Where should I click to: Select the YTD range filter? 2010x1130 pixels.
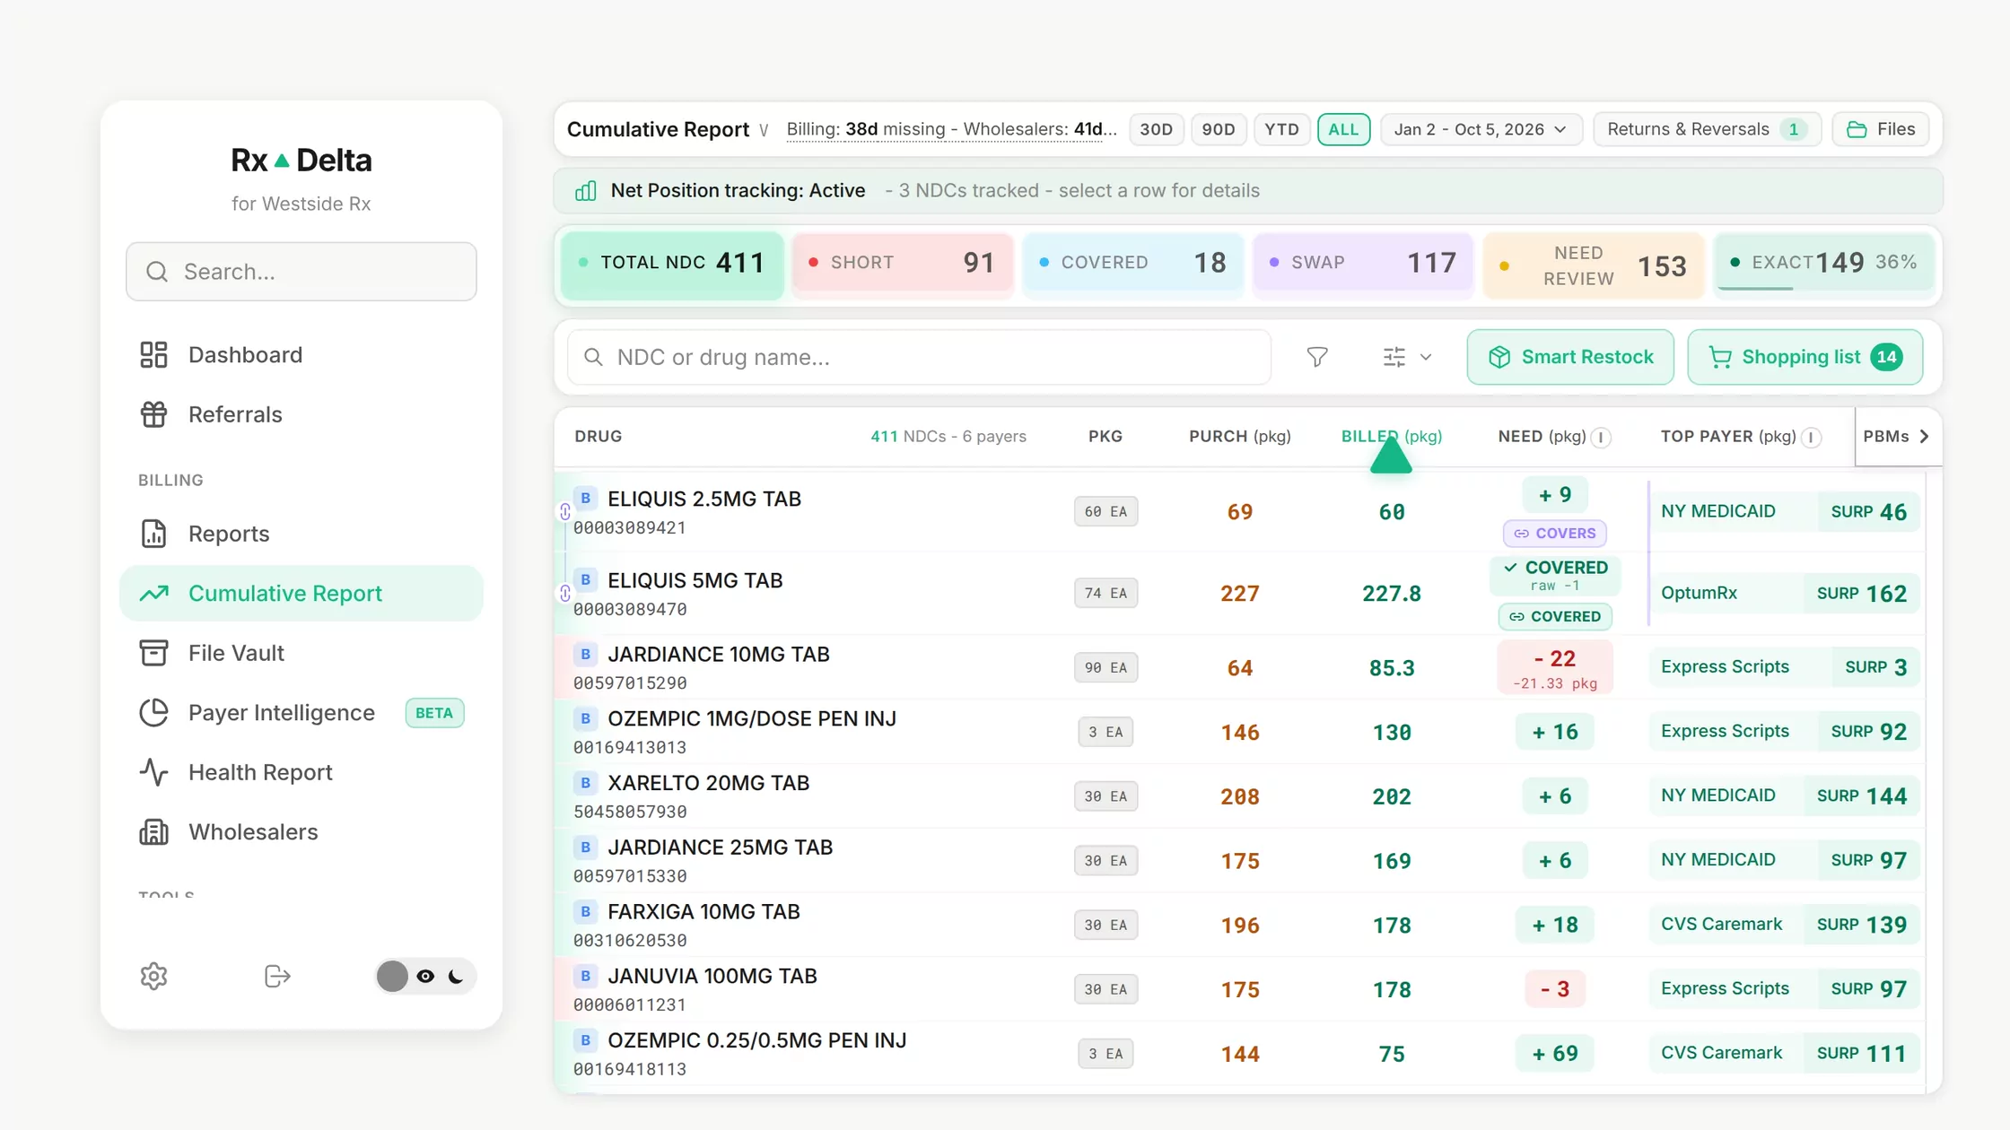pyautogui.click(x=1281, y=129)
